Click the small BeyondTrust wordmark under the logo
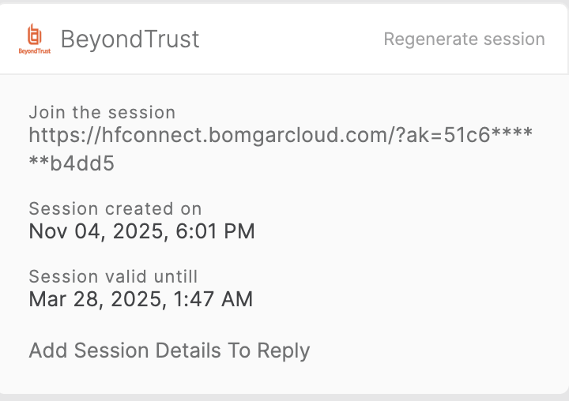Image resolution: width=569 pixels, height=401 pixels. pyautogui.click(x=34, y=51)
